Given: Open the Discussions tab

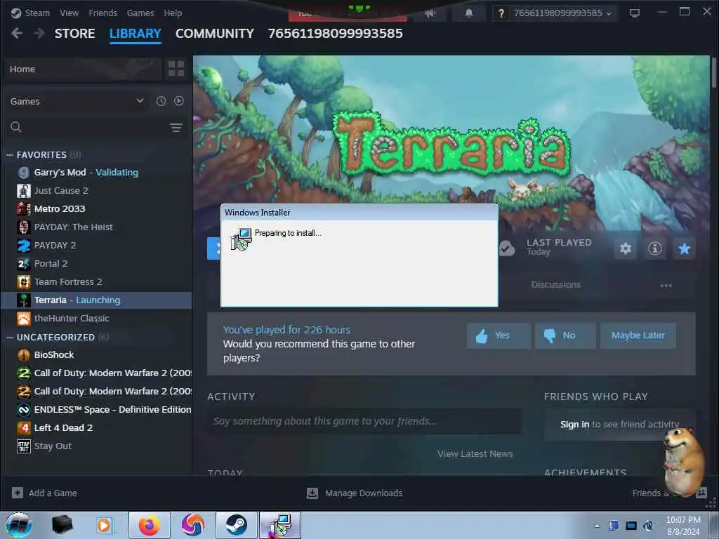Looking at the screenshot, I should 556,285.
